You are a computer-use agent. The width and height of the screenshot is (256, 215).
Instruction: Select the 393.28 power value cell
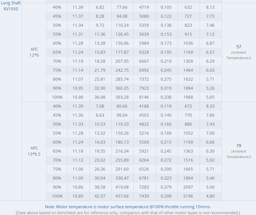[122, 97]
